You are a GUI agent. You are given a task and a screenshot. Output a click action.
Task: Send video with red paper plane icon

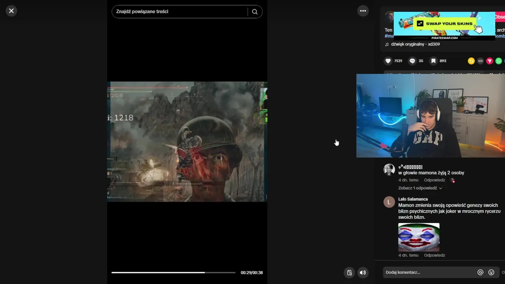[x=490, y=61]
